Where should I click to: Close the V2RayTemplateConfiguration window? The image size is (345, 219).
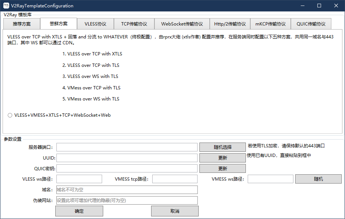(x=336, y=6)
